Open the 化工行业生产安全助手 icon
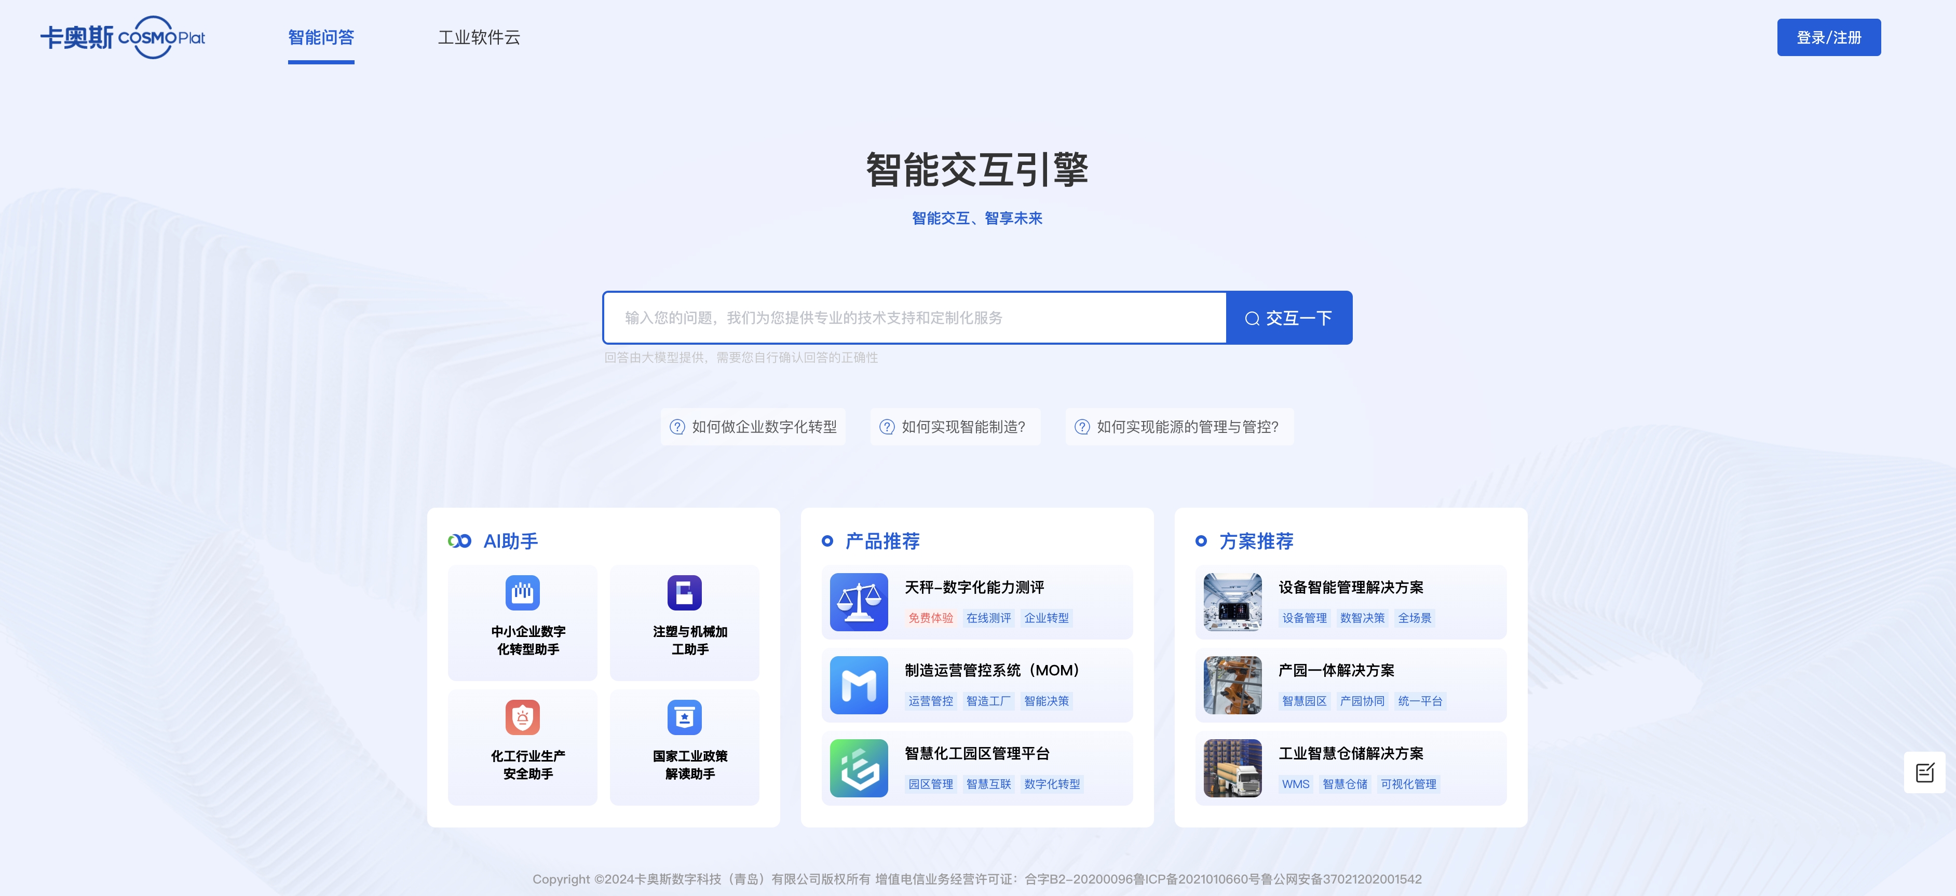Viewport: 1956px width, 896px height. 522,717
